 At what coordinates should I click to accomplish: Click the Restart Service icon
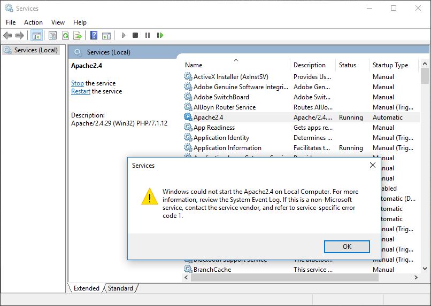(160, 35)
